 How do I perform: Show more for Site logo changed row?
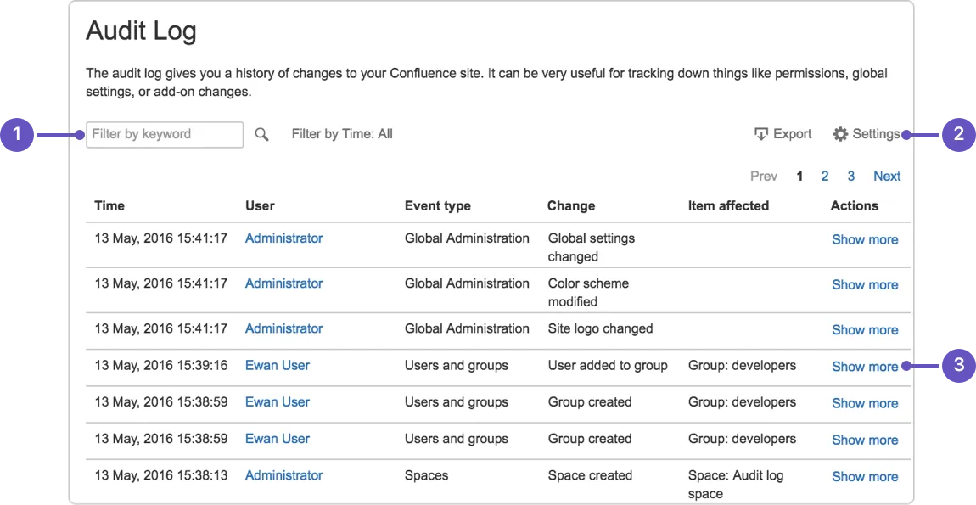pyautogui.click(x=865, y=330)
